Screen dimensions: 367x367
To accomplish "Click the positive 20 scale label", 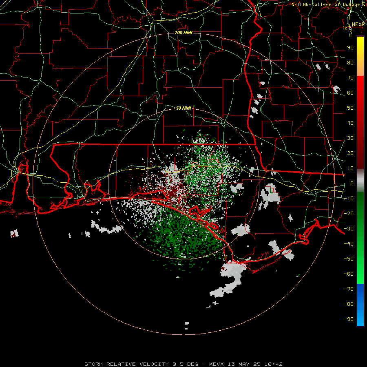I will pyautogui.click(x=350, y=153).
